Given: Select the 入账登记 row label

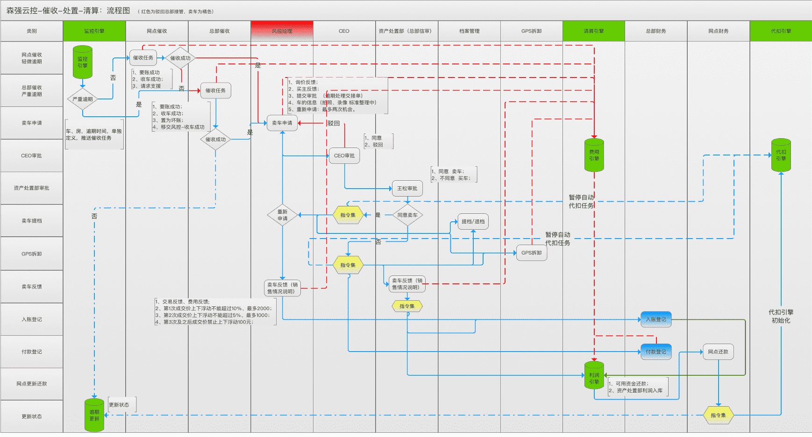Looking at the screenshot, I should click(32, 319).
